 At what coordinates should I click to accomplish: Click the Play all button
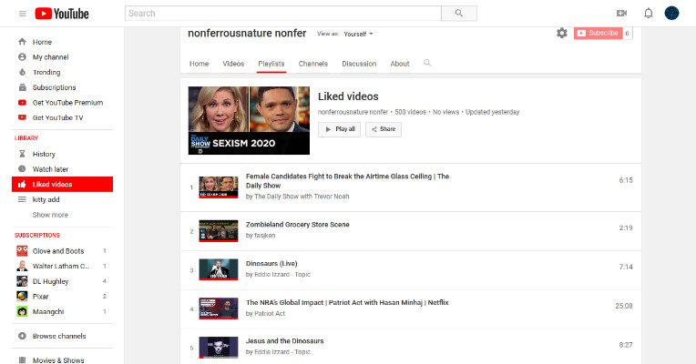tap(339, 129)
